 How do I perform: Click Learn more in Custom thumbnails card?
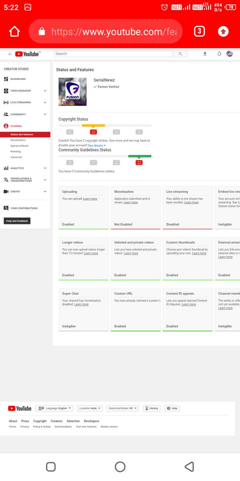(x=199, y=253)
